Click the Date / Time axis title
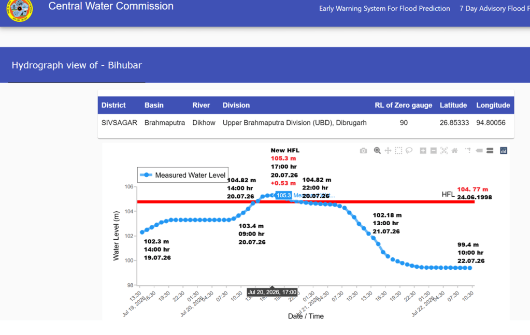The width and height of the screenshot is (530, 335). point(306,316)
